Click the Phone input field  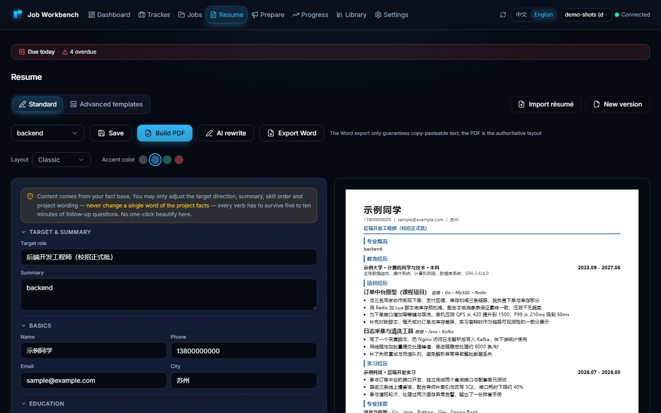[x=244, y=351]
